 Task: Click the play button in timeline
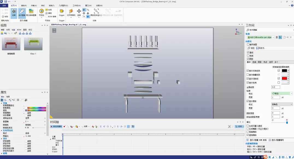tap(111, 127)
